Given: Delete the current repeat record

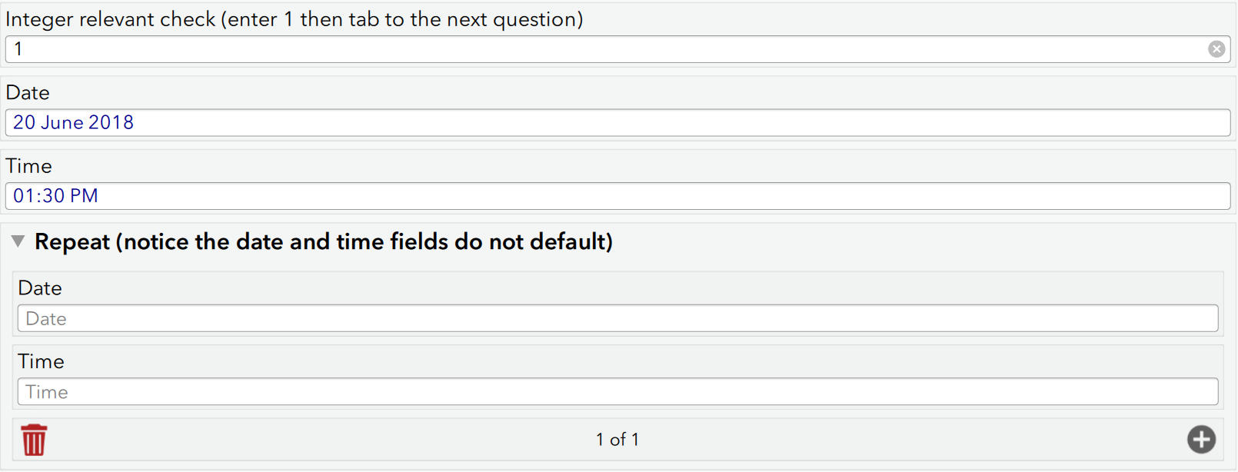Looking at the screenshot, I should tap(34, 440).
